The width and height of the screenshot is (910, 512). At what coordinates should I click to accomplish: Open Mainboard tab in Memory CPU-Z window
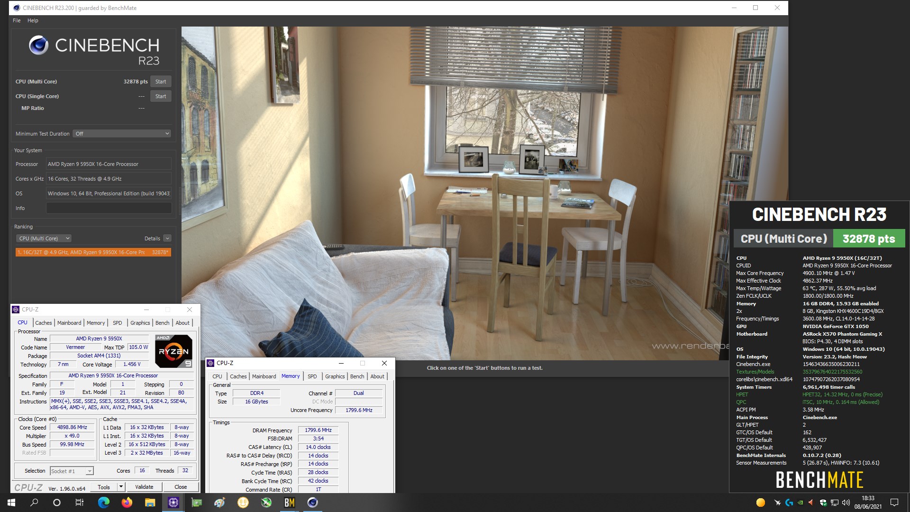pyautogui.click(x=264, y=376)
